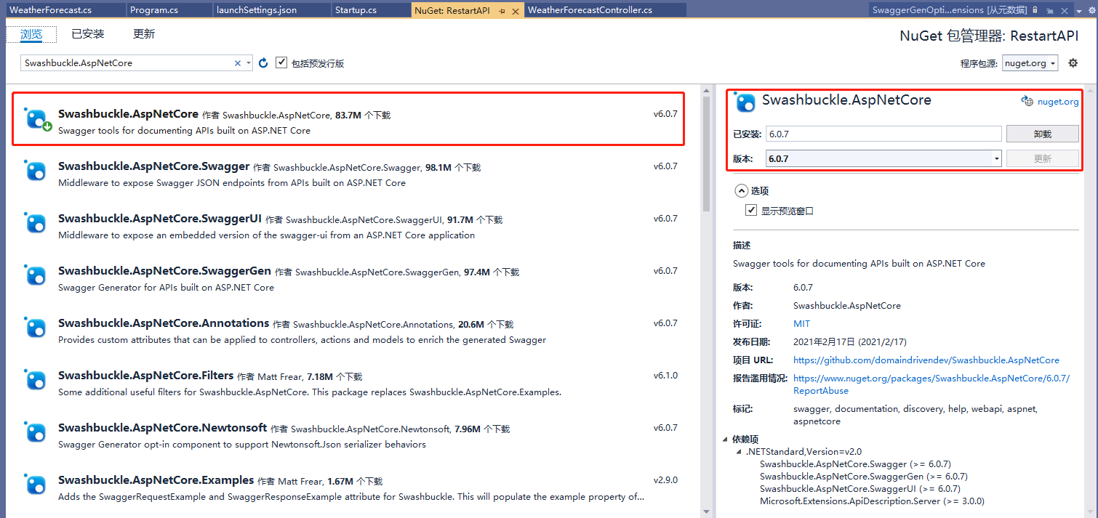Screen dimensions: 1098x518
Task: Select the Swashbuckle.AspNetCore.Examples package name
Action: (x=156, y=480)
